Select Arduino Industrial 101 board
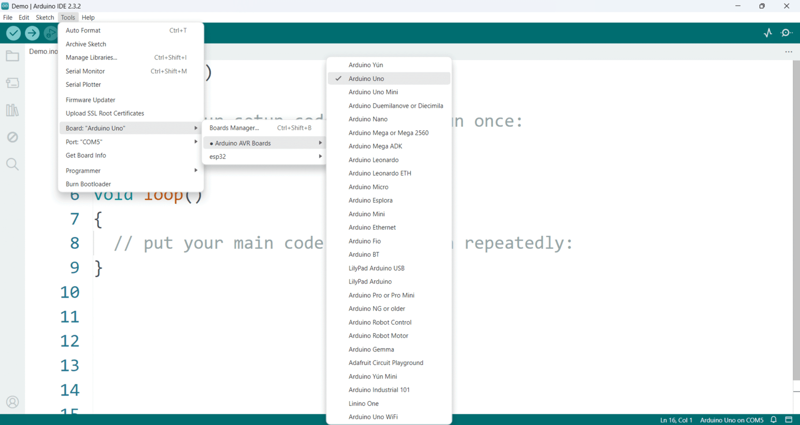The height and width of the screenshot is (425, 800). 389,390
